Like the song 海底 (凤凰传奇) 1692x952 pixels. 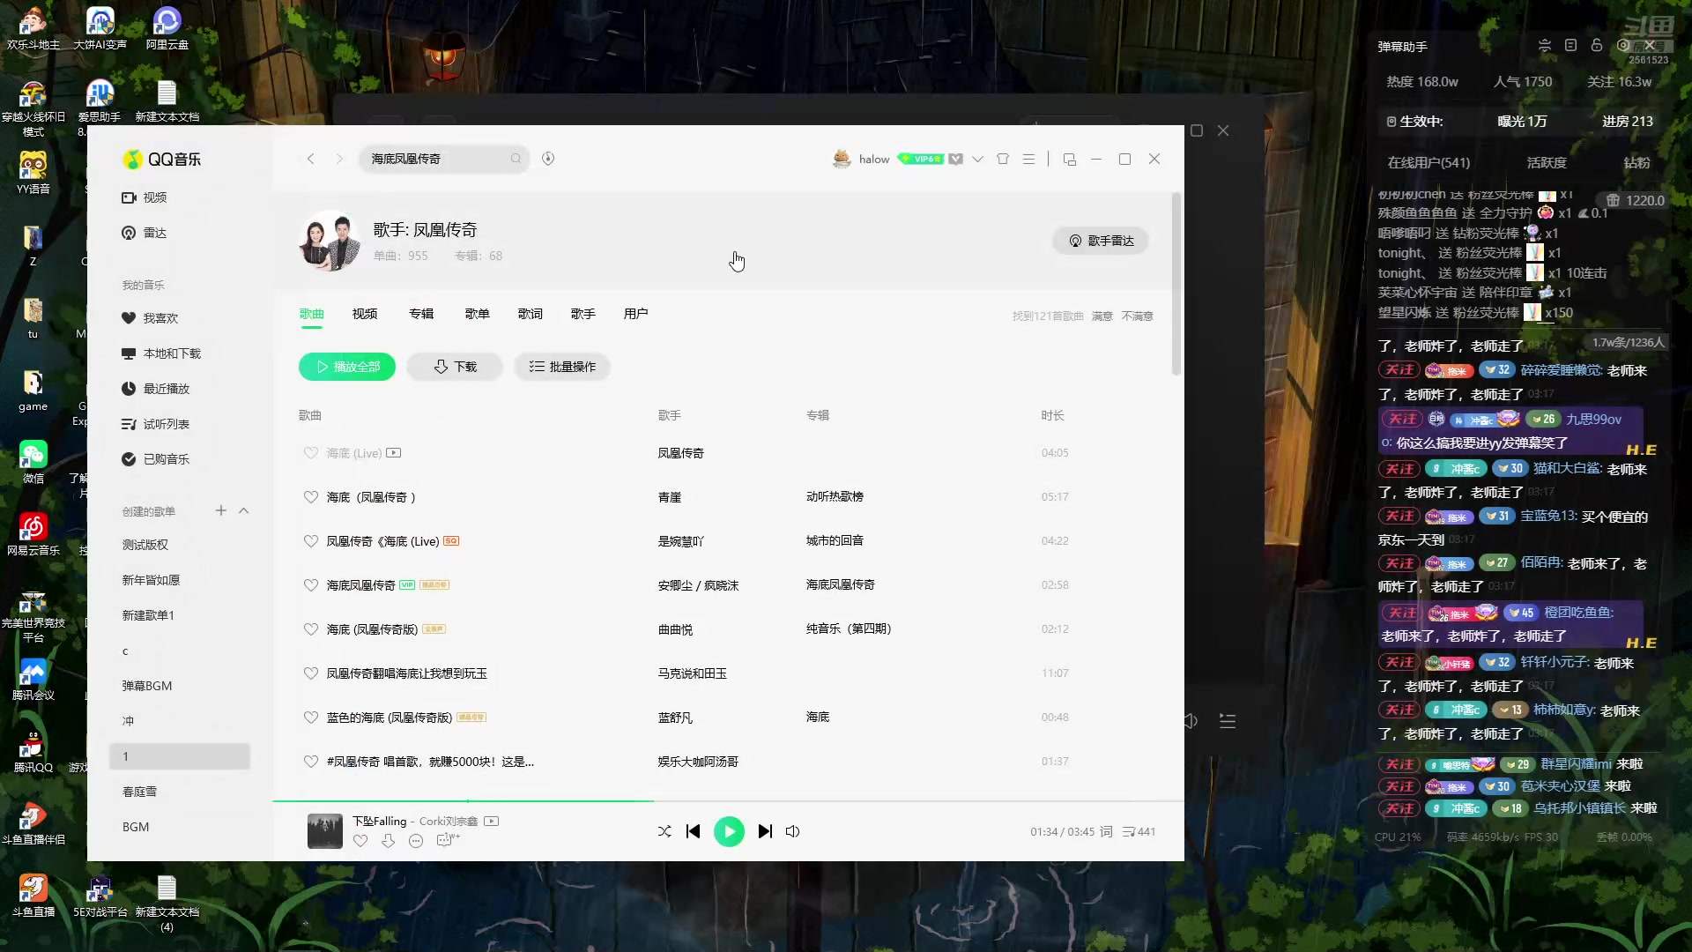coord(311,497)
